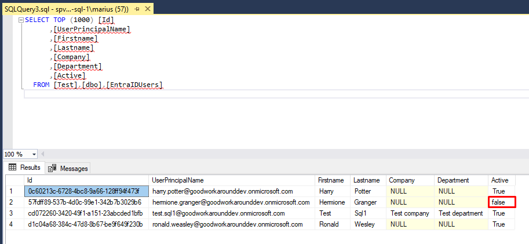Select hermione.granger email cell
The width and height of the screenshot is (529, 244).
pyautogui.click(x=232, y=202)
